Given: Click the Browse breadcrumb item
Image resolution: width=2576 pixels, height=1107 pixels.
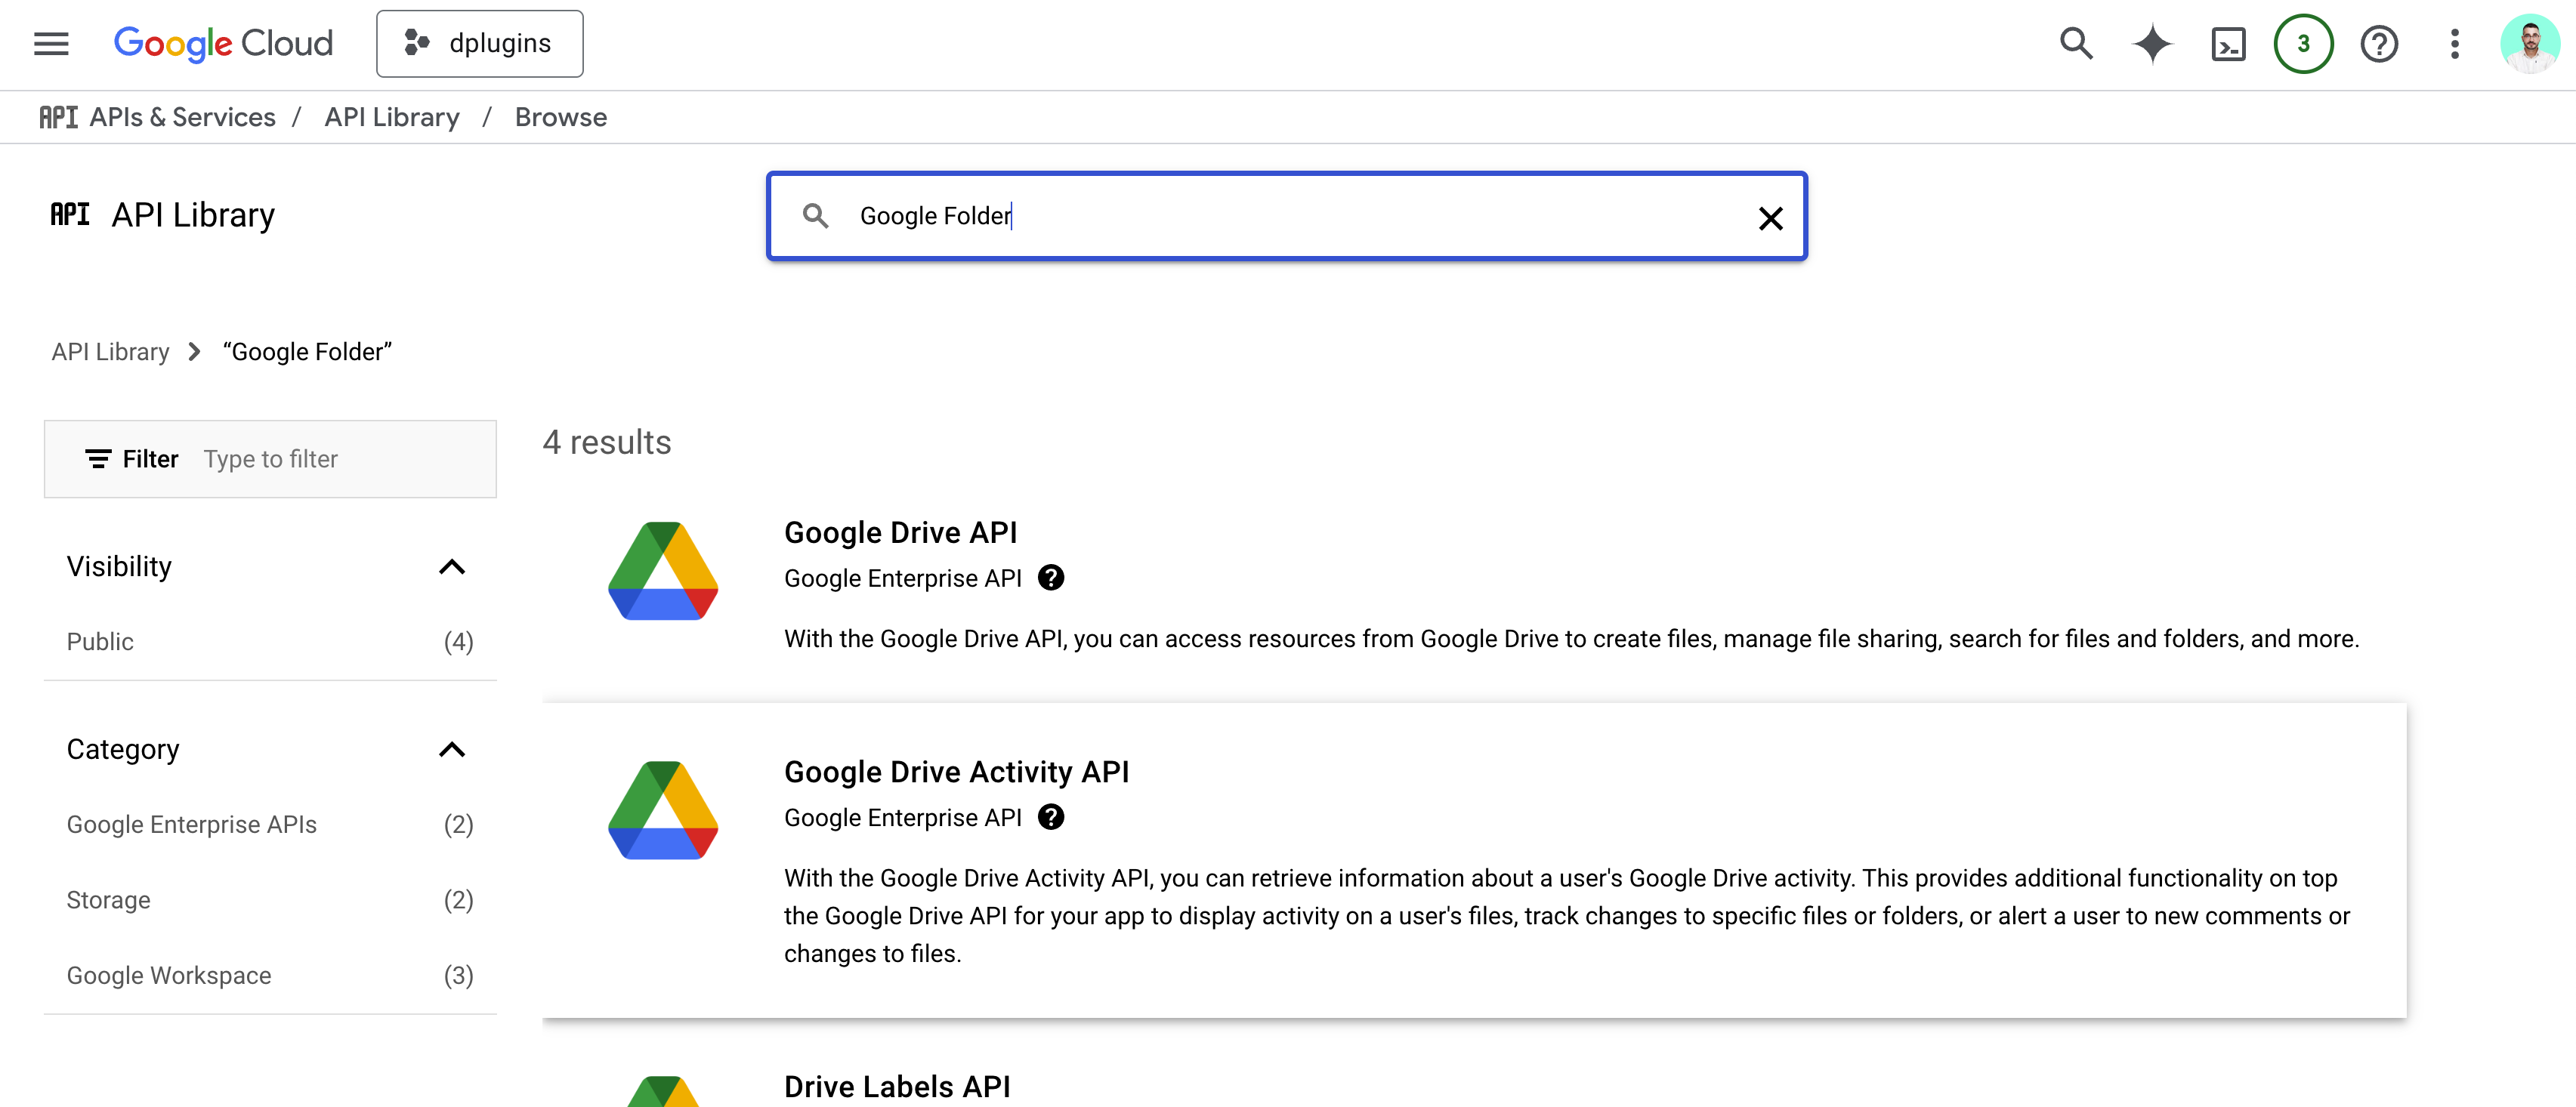Looking at the screenshot, I should pos(561,117).
